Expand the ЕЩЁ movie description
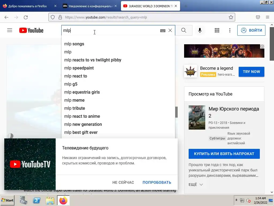The image size is (274, 206). click(x=196, y=185)
